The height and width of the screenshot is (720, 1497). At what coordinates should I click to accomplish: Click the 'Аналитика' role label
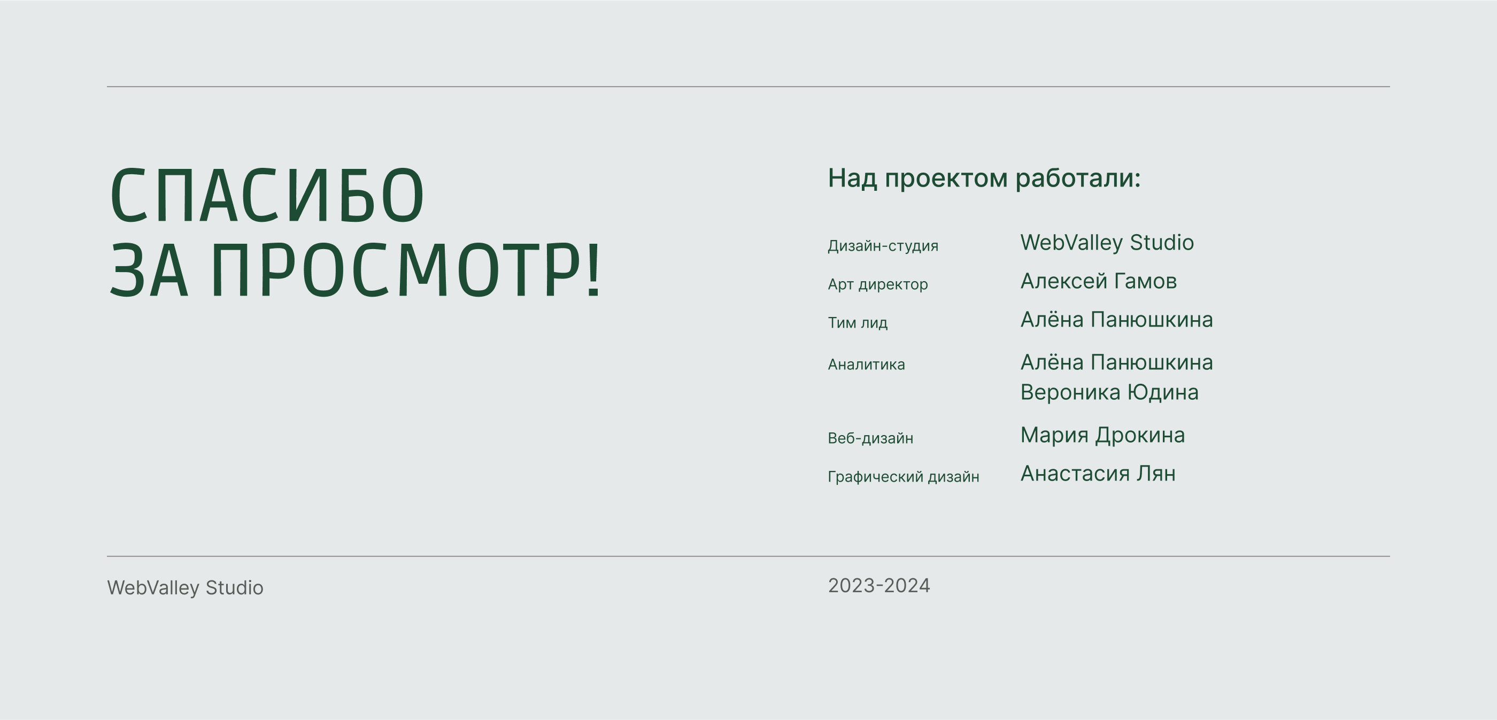866,365
